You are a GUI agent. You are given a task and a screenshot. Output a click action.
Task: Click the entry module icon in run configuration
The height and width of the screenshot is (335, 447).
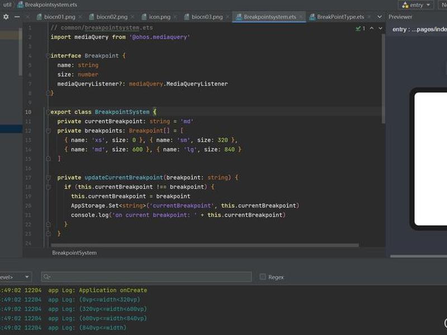[x=405, y=5]
